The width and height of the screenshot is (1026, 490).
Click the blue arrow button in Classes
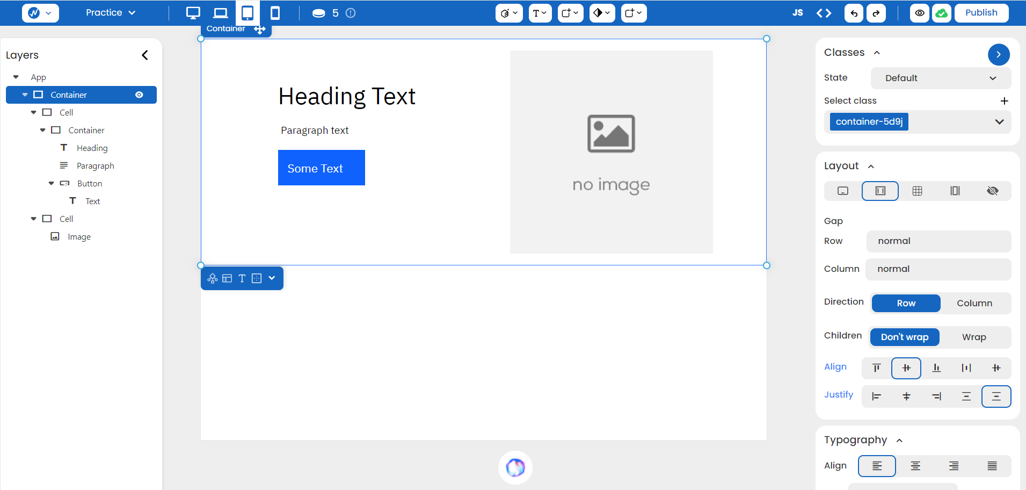pos(999,54)
